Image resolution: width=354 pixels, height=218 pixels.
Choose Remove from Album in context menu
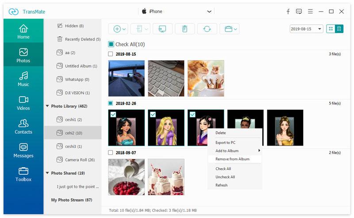coord(232,159)
